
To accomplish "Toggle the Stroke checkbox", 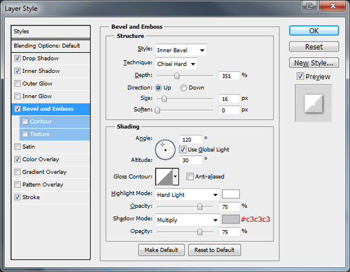I will click(x=17, y=197).
